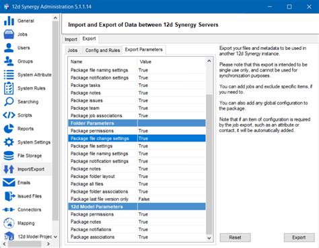Click the Groups label in sidebar
The width and height of the screenshot is (319, 248).
[x=25, y=61]
